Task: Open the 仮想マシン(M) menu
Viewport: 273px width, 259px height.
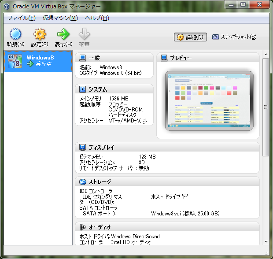Action: tap(60, 18)
